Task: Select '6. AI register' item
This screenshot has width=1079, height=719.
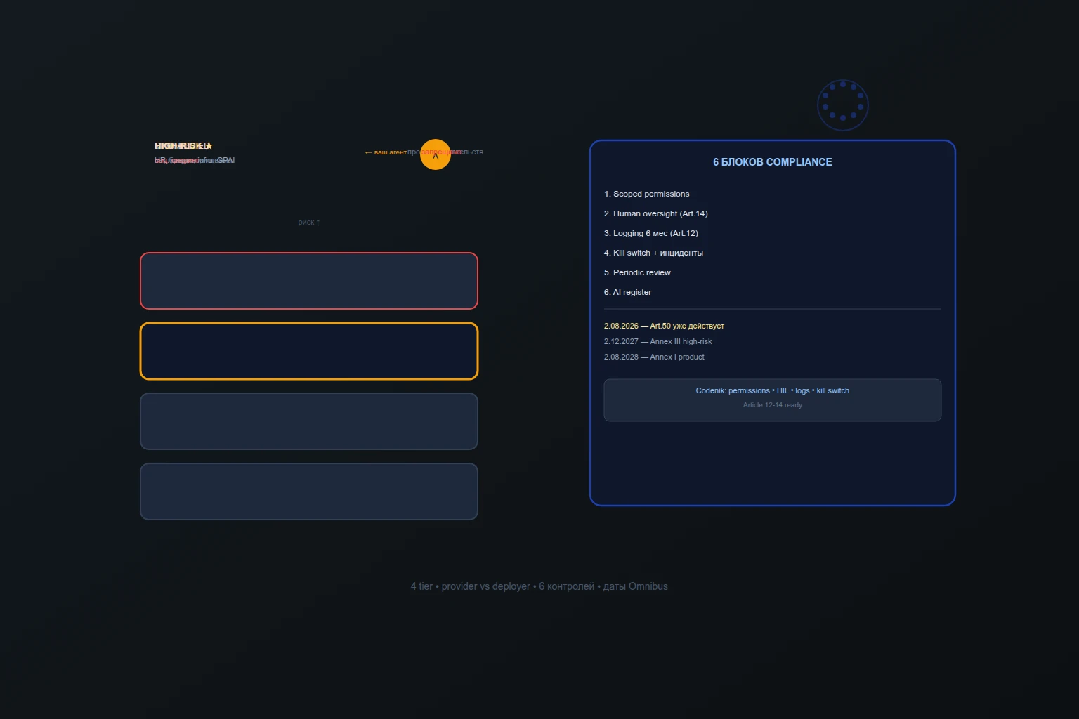Action: pos(628,292)
